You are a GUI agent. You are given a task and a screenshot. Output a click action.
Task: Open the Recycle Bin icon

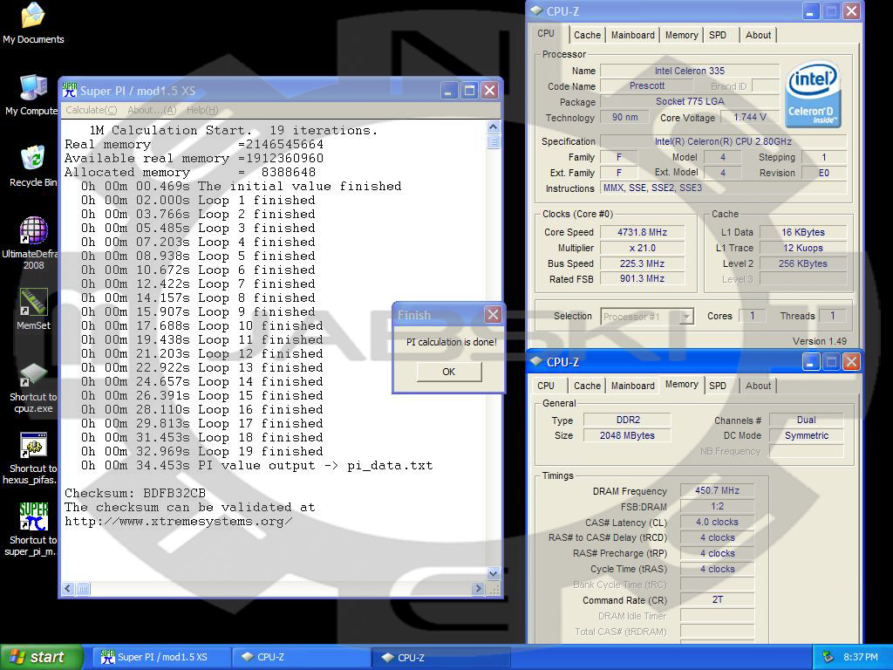pos(32,167)
